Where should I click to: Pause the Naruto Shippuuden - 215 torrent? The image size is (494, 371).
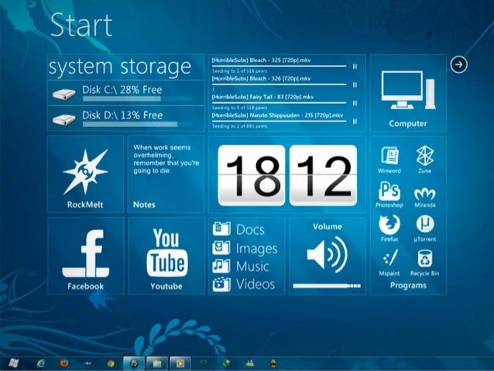click(355, 122)
